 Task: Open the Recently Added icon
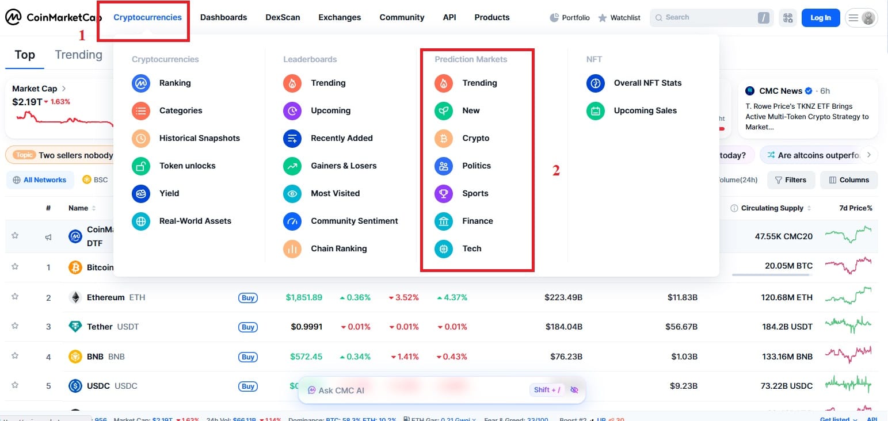pyautogui.click(x=292, y=138)
